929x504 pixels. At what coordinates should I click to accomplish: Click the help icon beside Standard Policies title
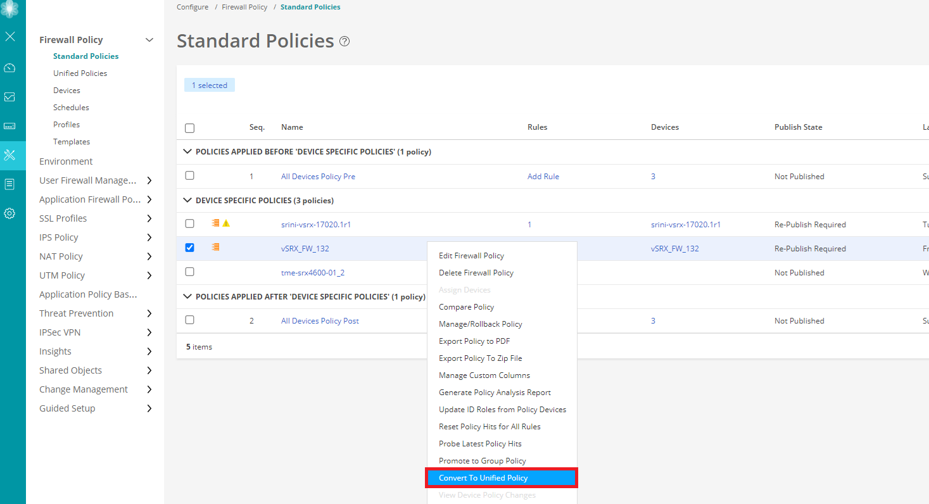344,42
